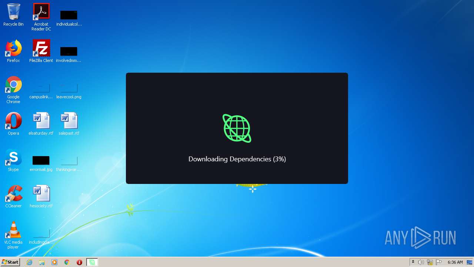Select the involvedmm... file icon
Viewport: 474px width, 267px height.
coord(69,54)
